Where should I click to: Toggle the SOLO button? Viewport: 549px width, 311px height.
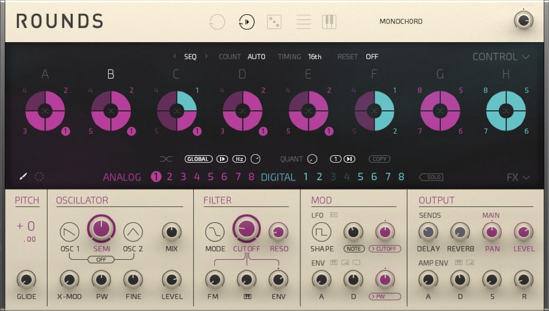click(x=431, y=177)
